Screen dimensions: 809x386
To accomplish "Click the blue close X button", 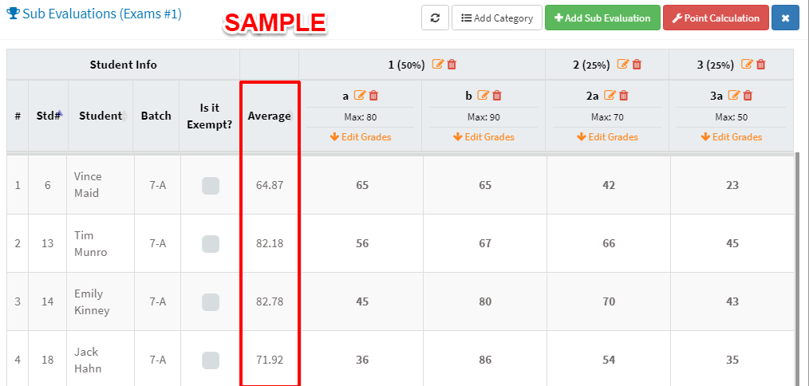I will (785, 18).
